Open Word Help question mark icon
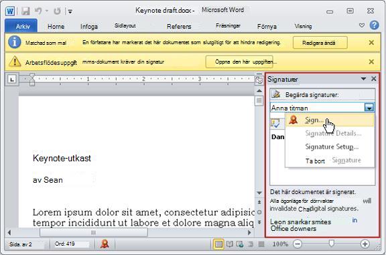The image size is (386, 255). (374, 25)
